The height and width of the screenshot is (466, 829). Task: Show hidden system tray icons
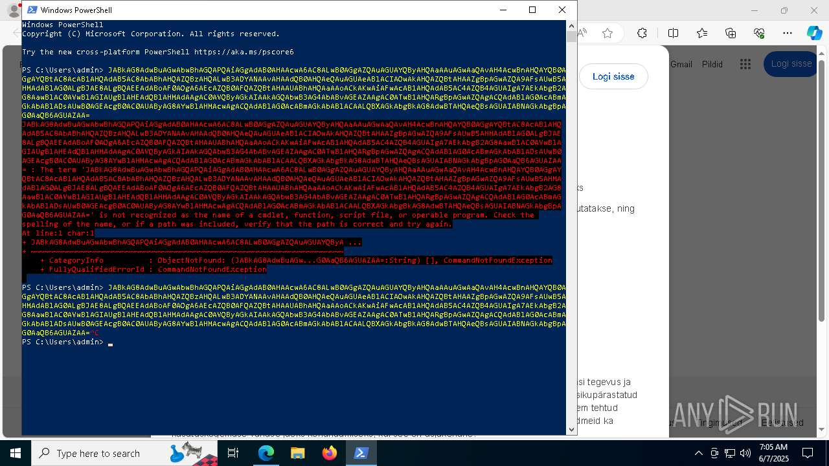point(698,453)
